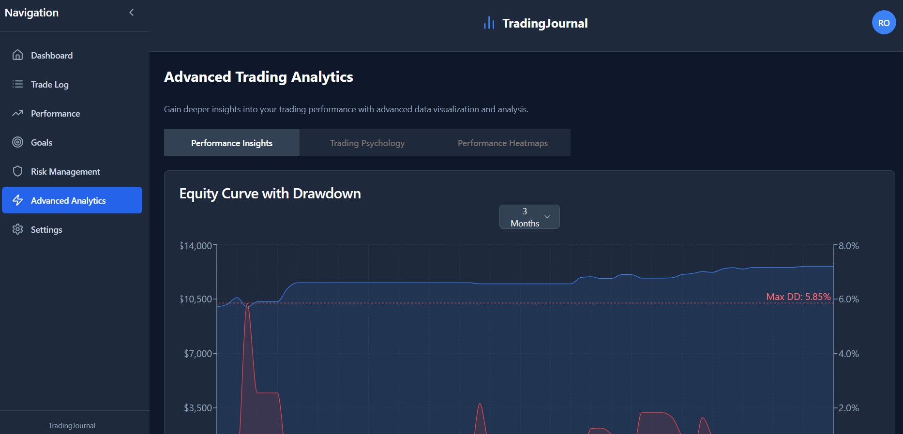Open Dashboard home icon

(x=18, y=55)
